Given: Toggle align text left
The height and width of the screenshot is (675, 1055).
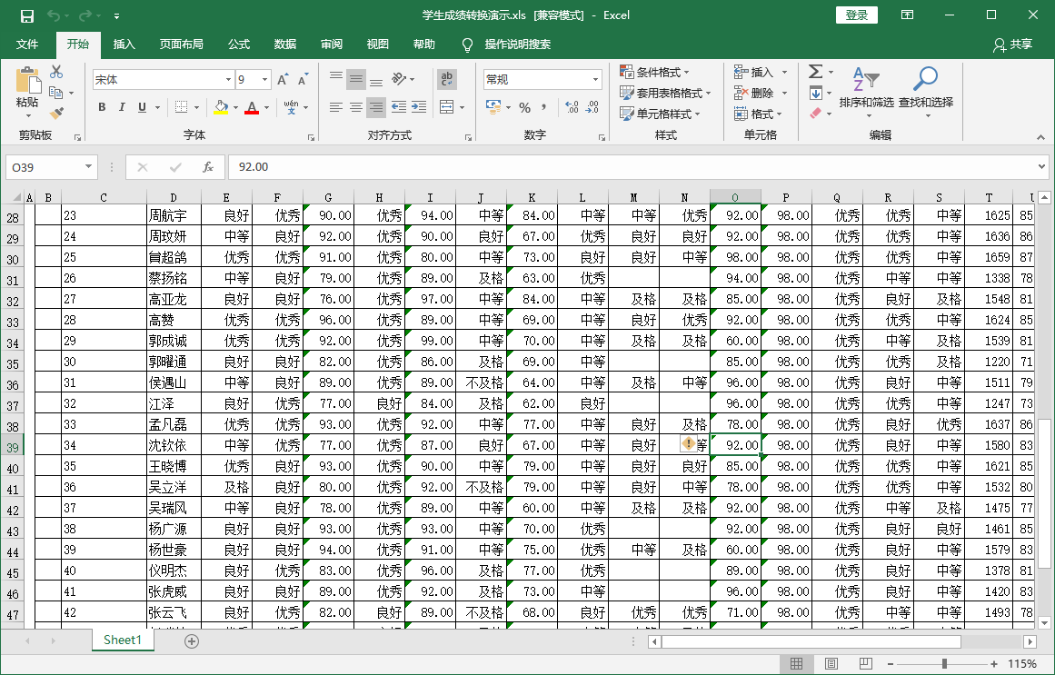Looking at the screenshot, I should pos(335,107).
